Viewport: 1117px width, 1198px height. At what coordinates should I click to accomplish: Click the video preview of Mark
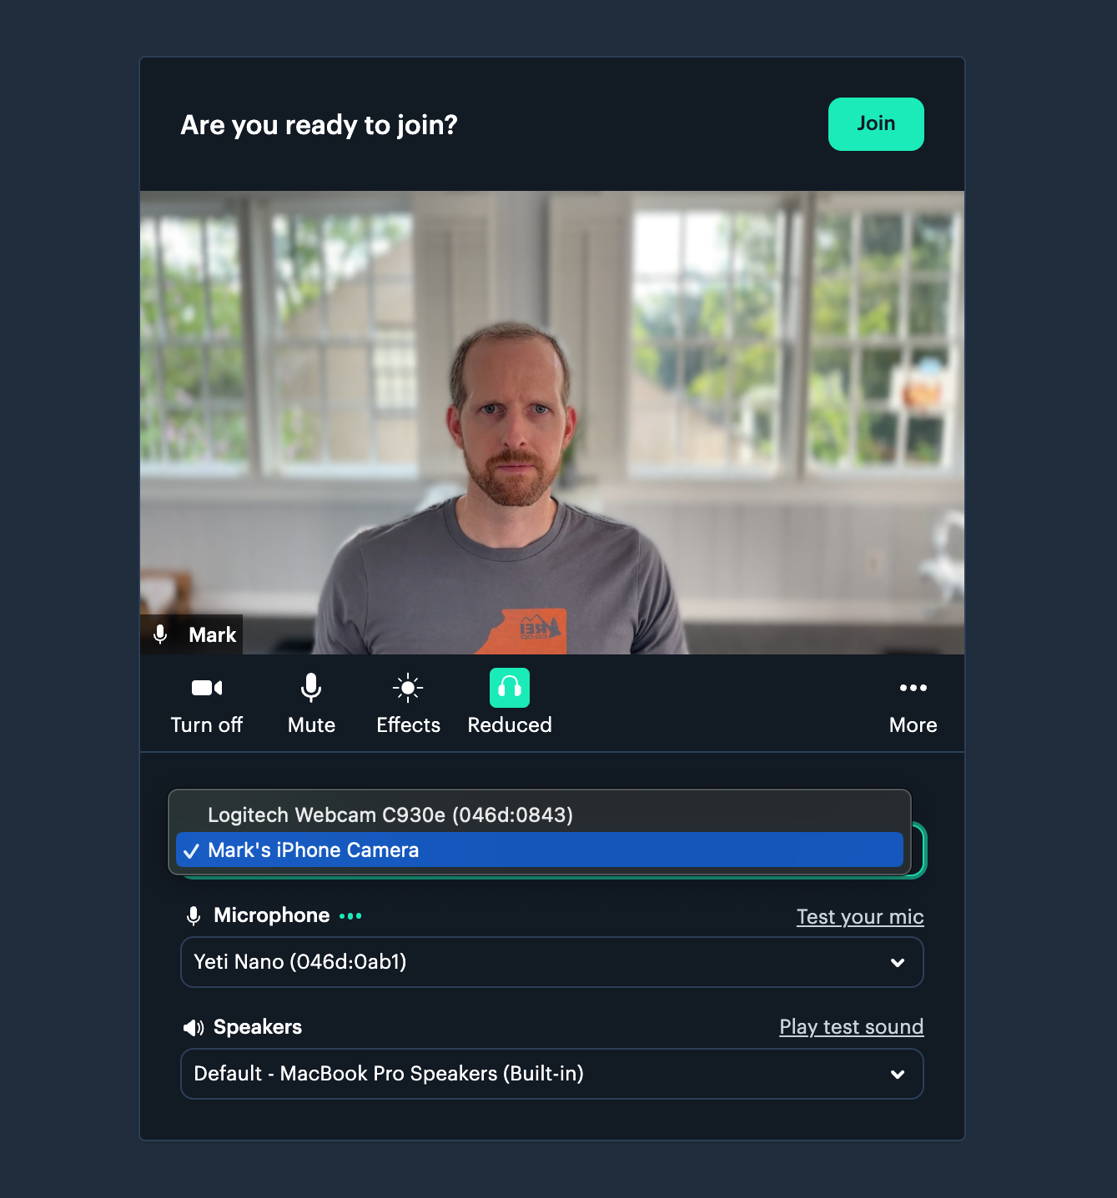552,423
